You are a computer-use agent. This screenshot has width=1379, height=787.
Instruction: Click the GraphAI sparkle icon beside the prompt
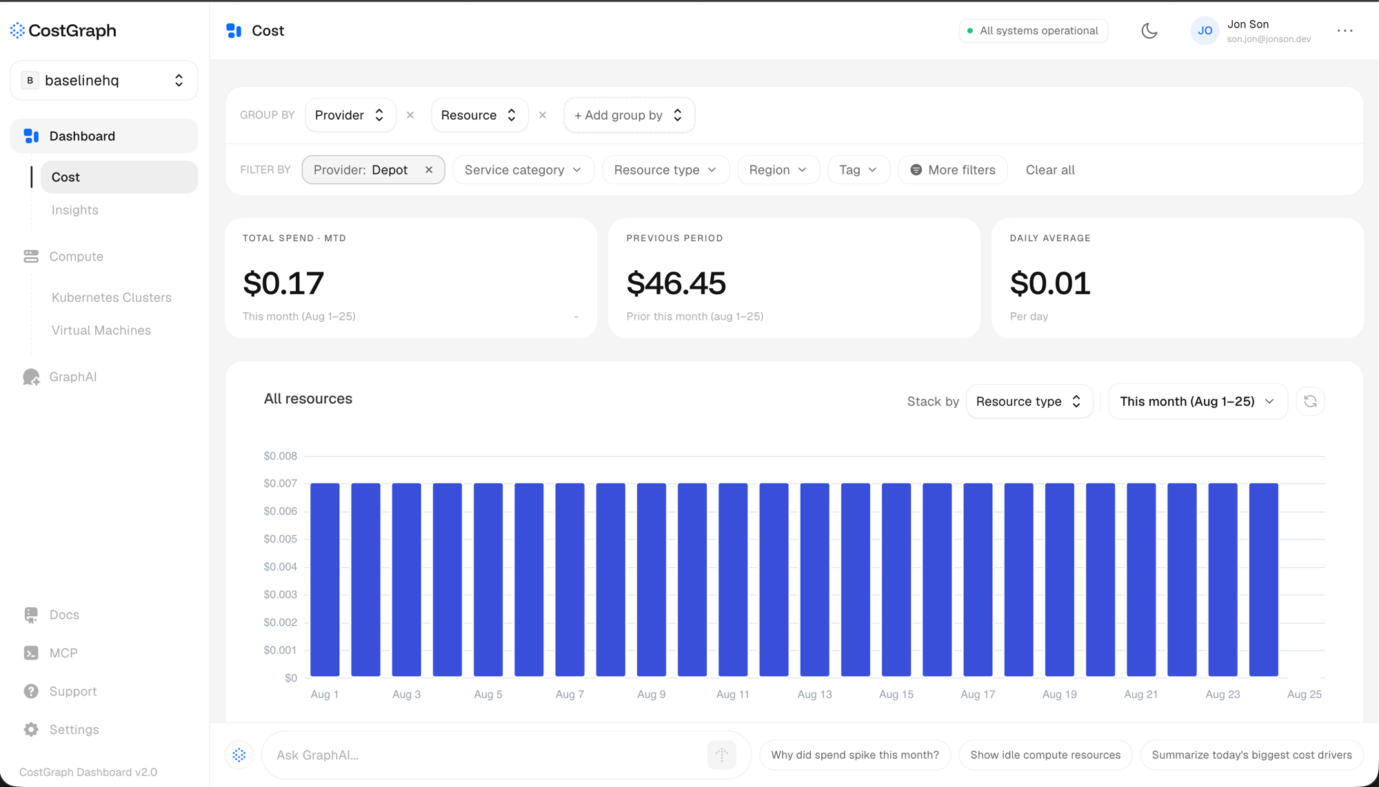[x=239, y=755]
